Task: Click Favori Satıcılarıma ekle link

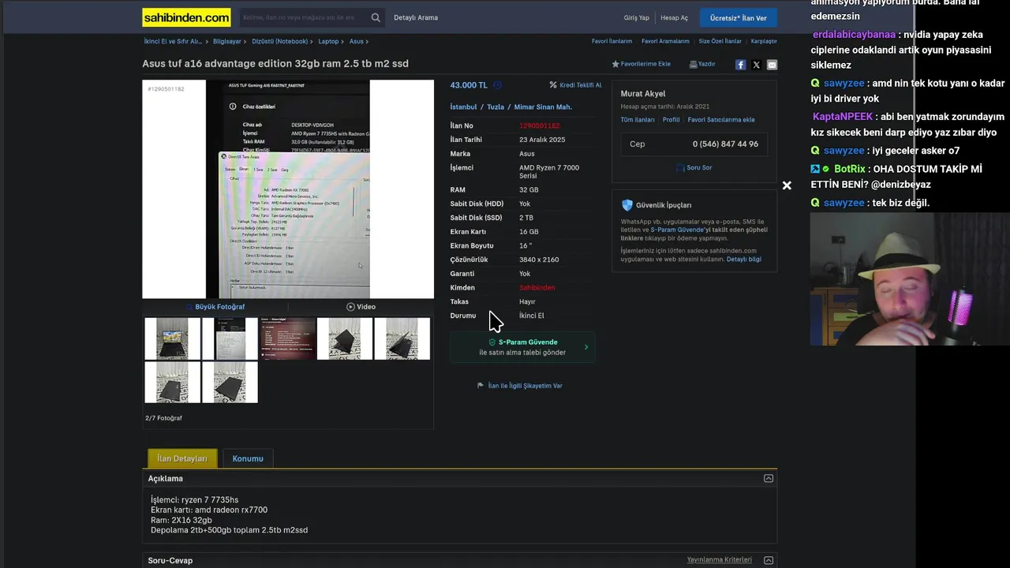Action: [721, 120]
